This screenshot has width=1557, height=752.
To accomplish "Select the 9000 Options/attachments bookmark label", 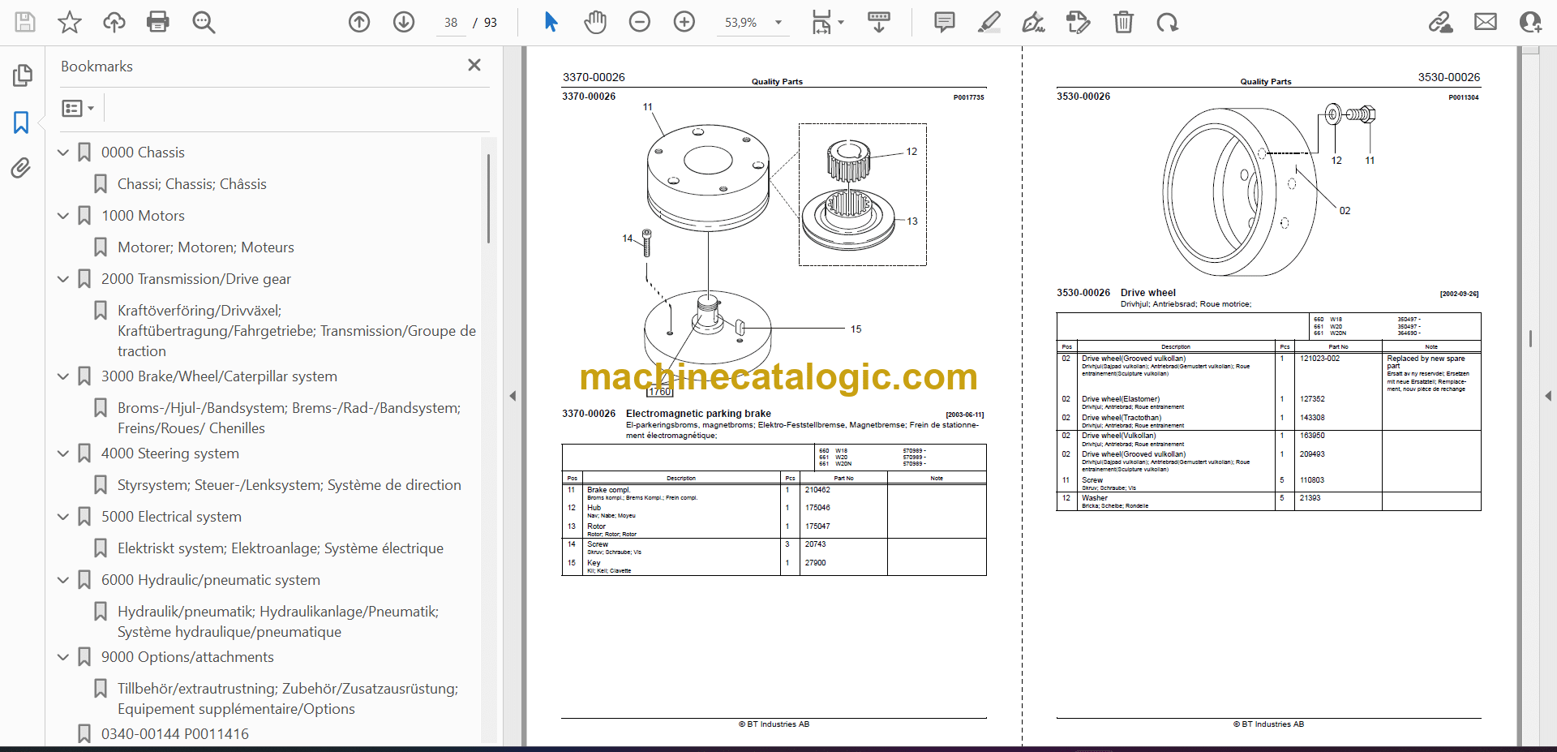I will coord(187,657).
